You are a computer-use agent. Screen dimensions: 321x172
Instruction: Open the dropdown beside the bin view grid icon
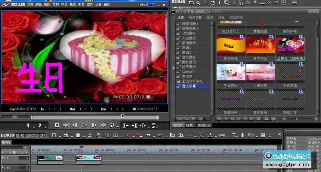(289, 4)
